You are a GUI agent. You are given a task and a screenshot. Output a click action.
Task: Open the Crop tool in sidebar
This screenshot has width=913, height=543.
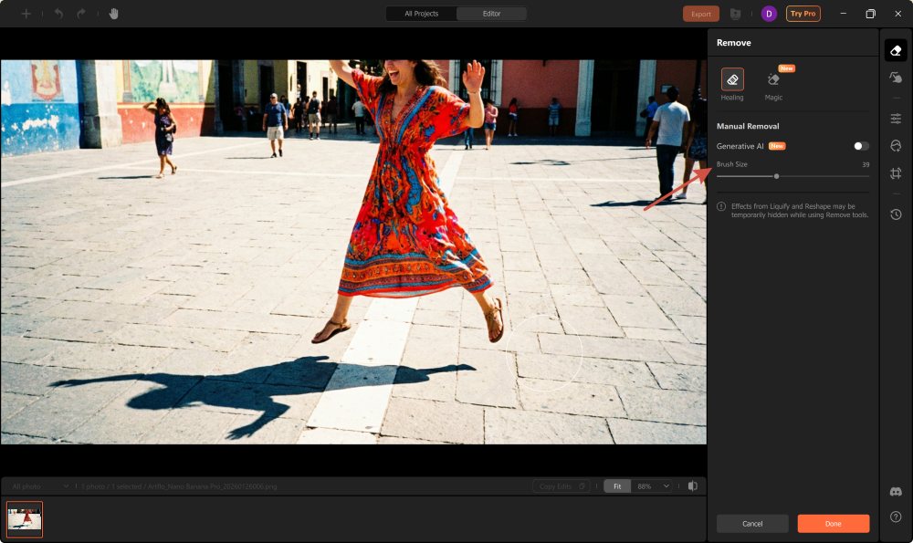click(896, 173)
